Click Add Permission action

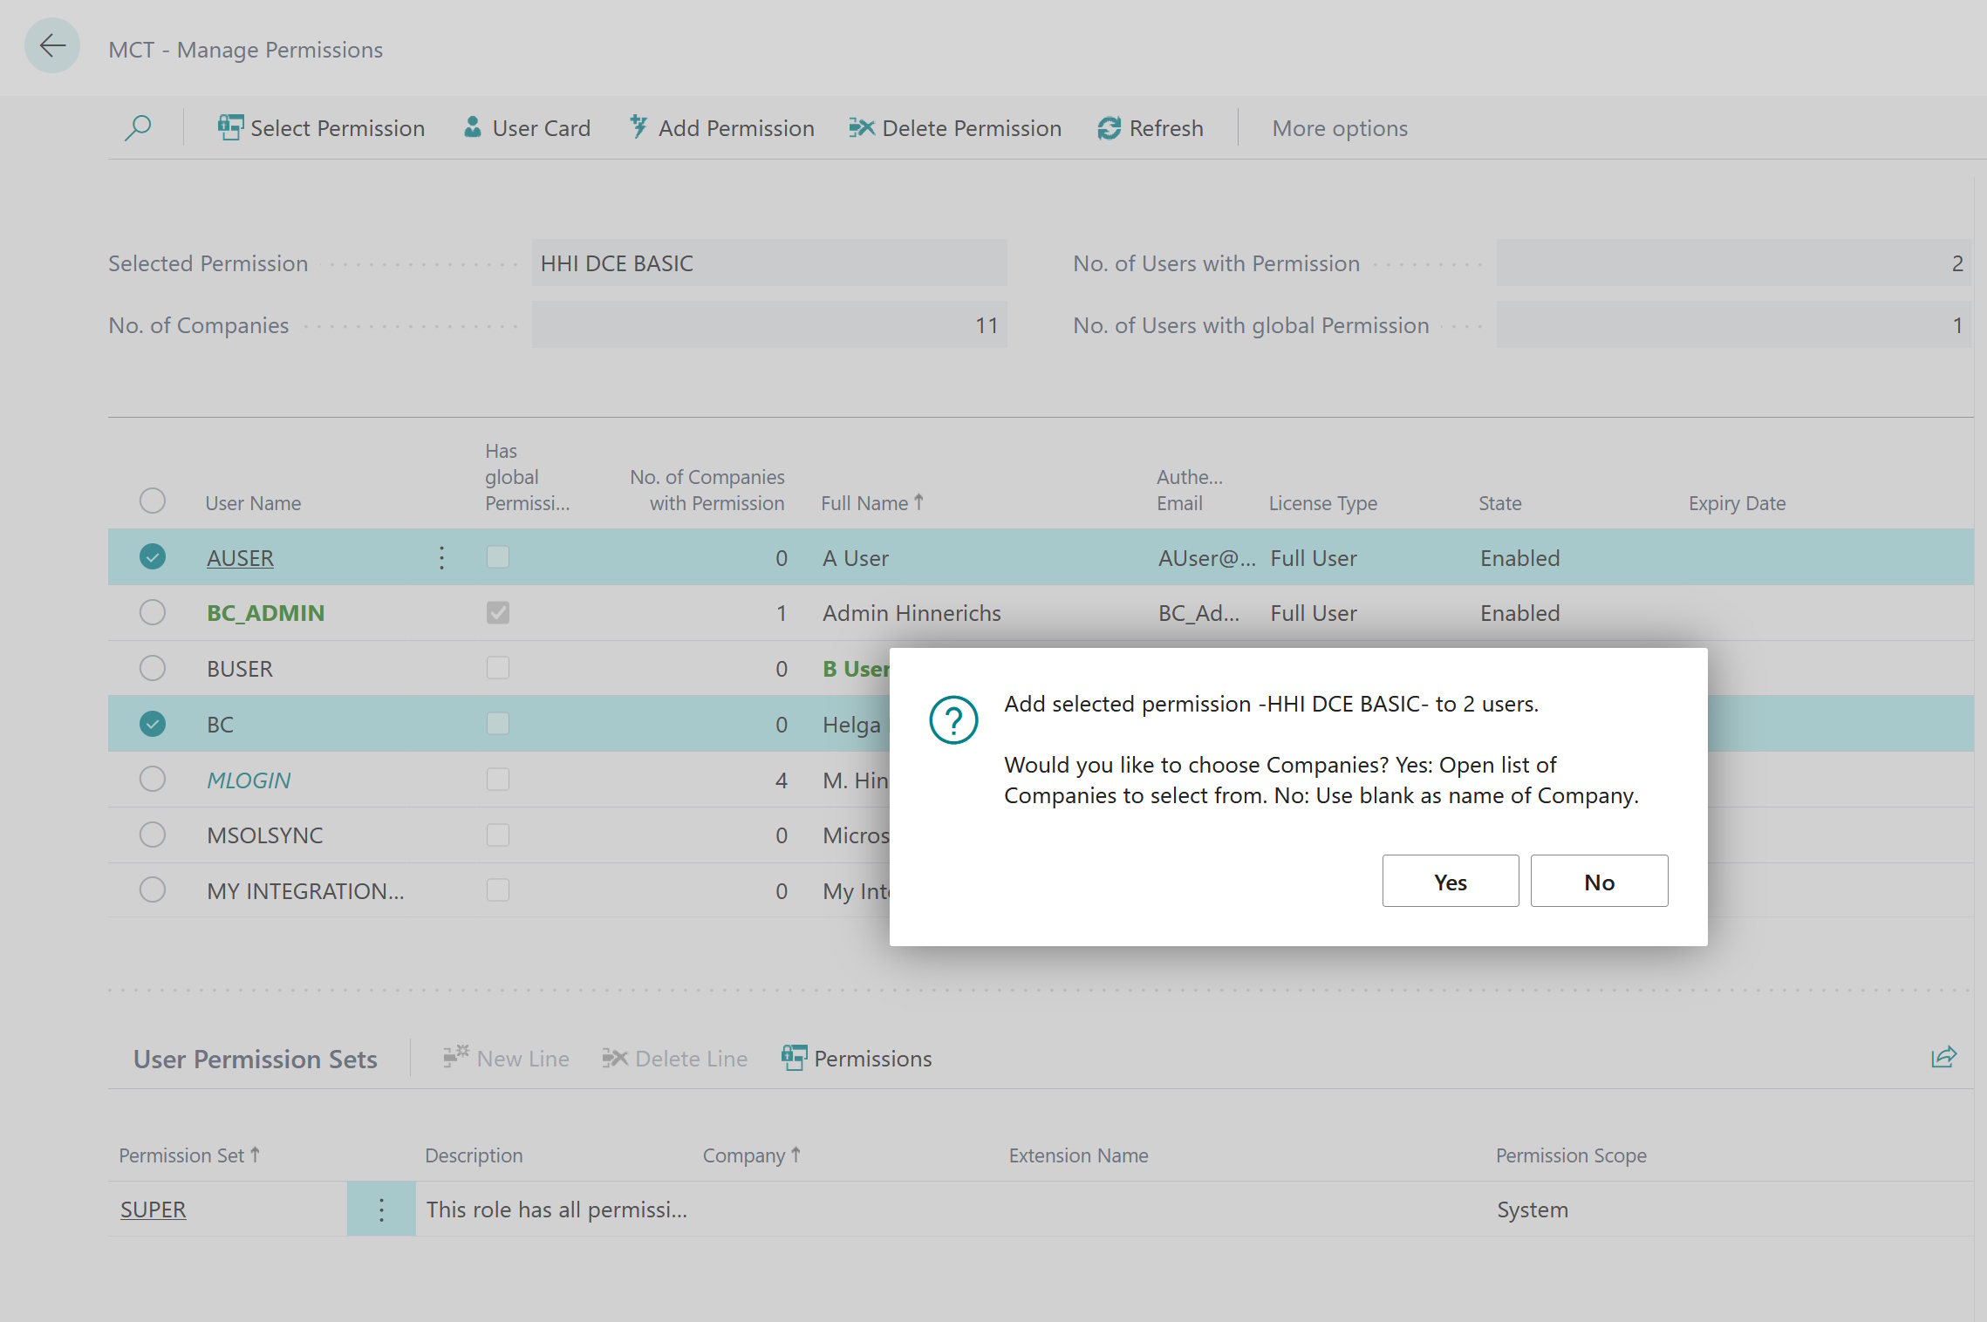[x=721, y=128]
